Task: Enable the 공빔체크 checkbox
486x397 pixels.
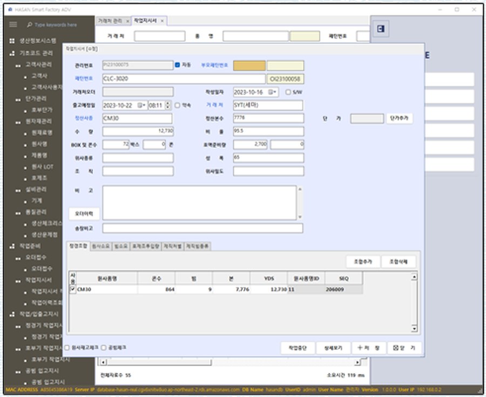Action: click(104, 348)
